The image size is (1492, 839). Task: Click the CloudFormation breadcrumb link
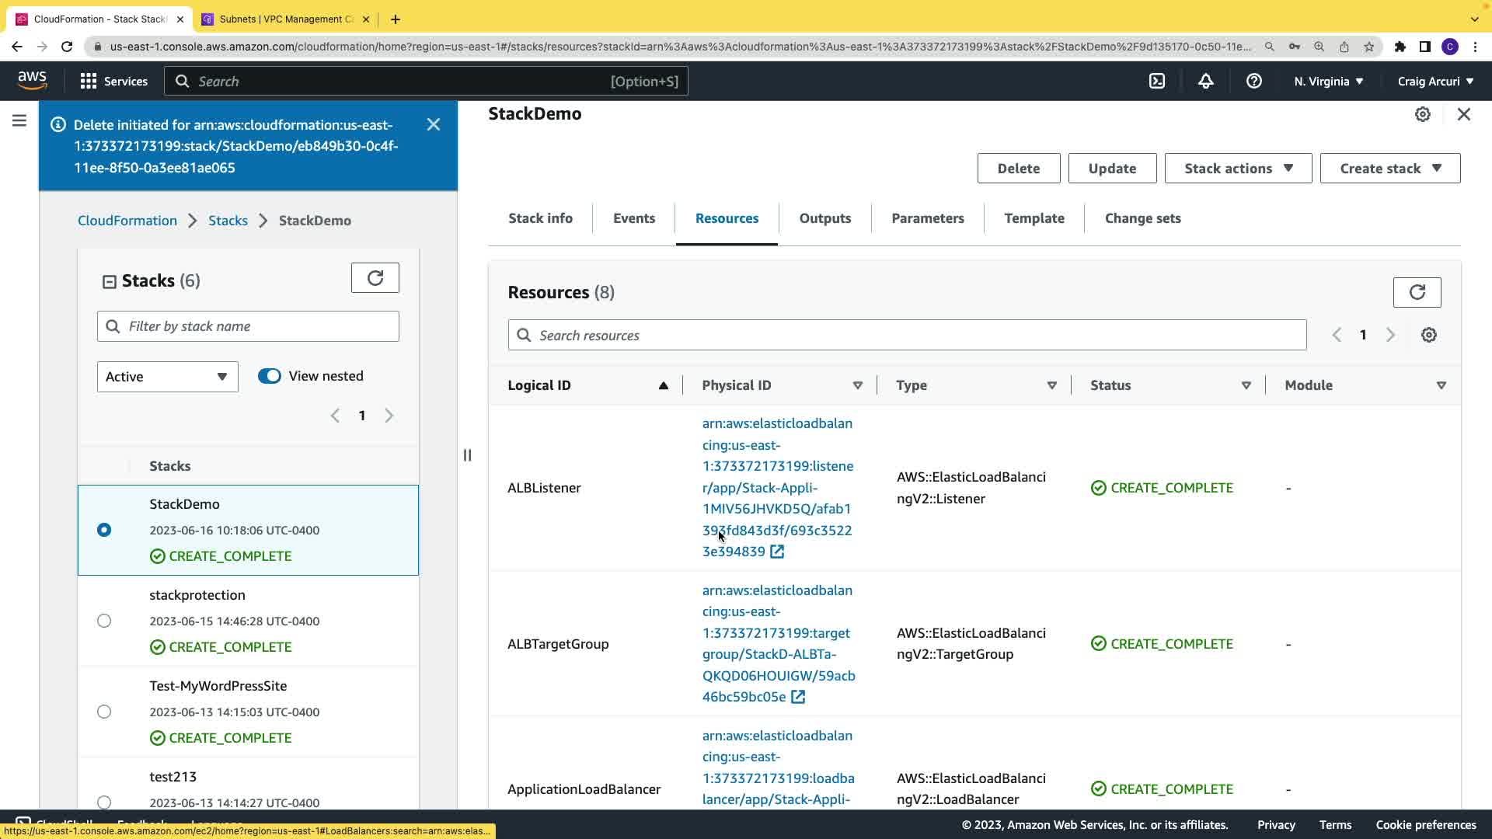[127, 221]
